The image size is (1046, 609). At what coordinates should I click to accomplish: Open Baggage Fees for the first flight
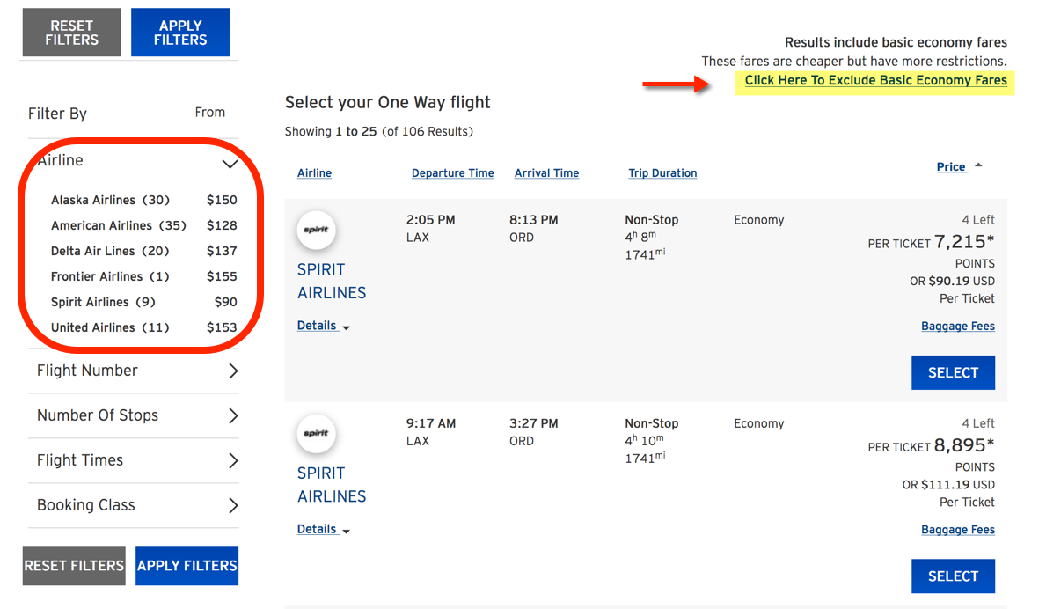tap(958, 327)
